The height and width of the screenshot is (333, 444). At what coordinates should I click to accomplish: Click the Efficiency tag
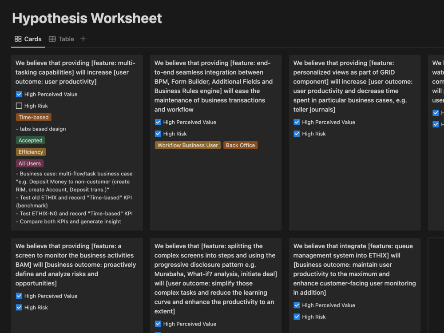pyautogui.click(x=31, y=152)
